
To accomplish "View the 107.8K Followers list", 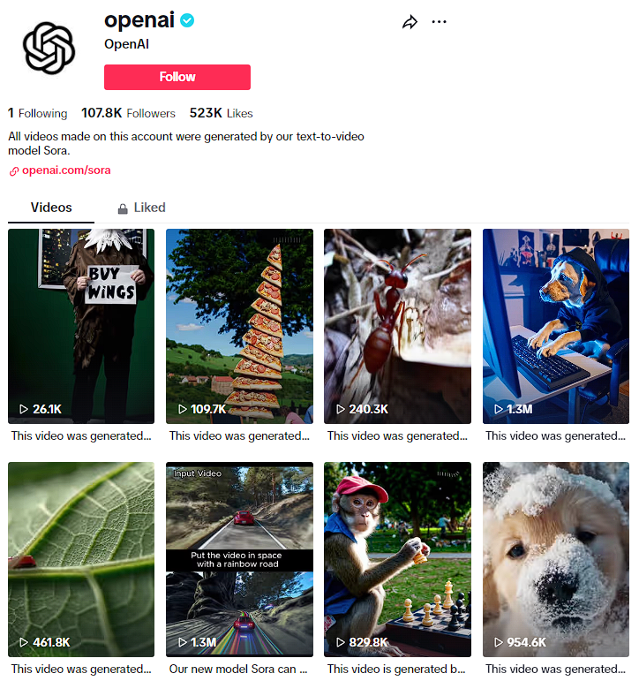I will pos(128,113).
